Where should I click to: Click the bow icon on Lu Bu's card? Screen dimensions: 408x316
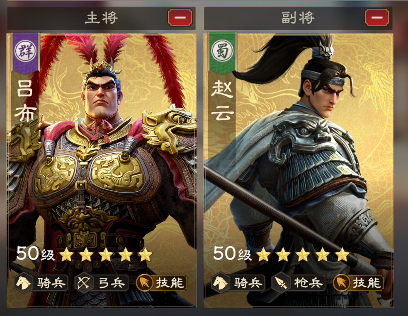84,283
